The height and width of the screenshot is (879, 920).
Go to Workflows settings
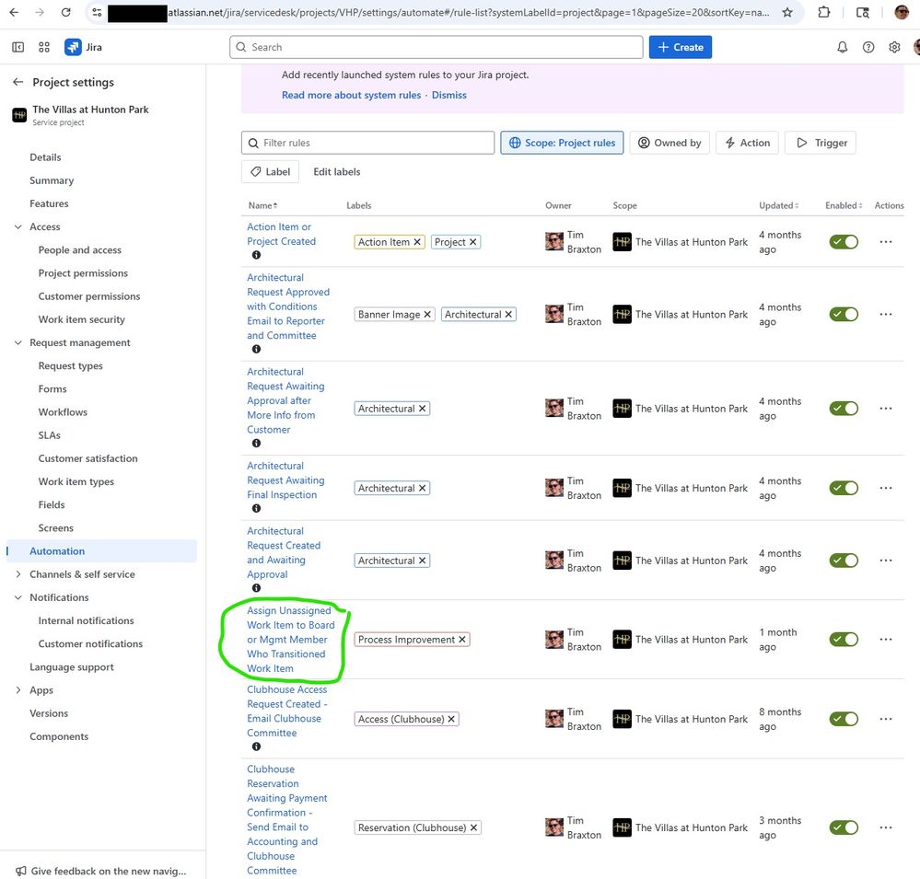point(63,412)
